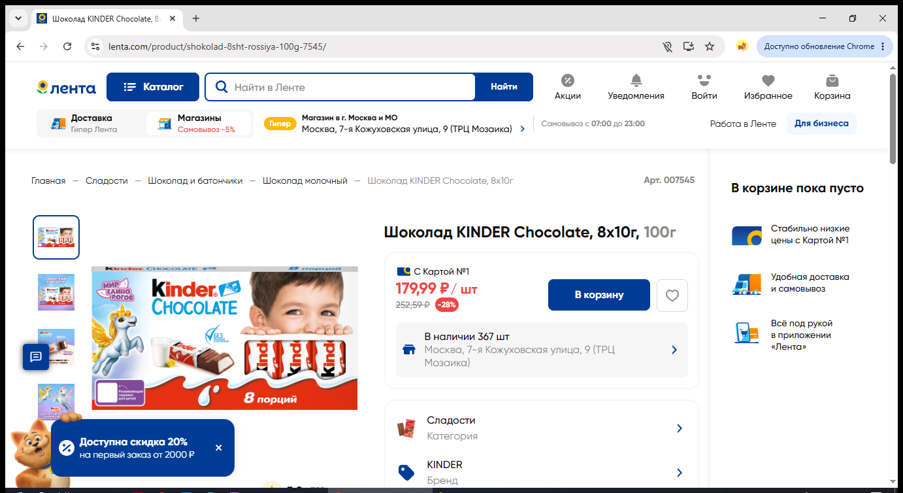Open the Работа в Ленте link

click(743, 124)
